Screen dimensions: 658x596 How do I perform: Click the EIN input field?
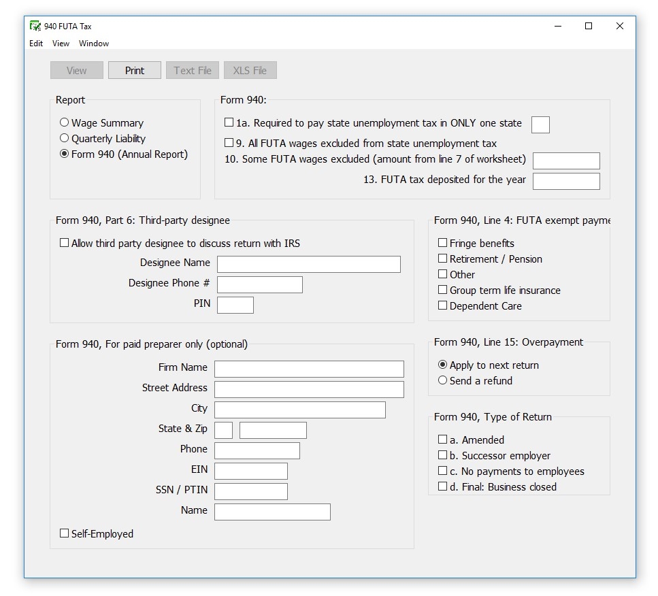[x=250, y=470]
